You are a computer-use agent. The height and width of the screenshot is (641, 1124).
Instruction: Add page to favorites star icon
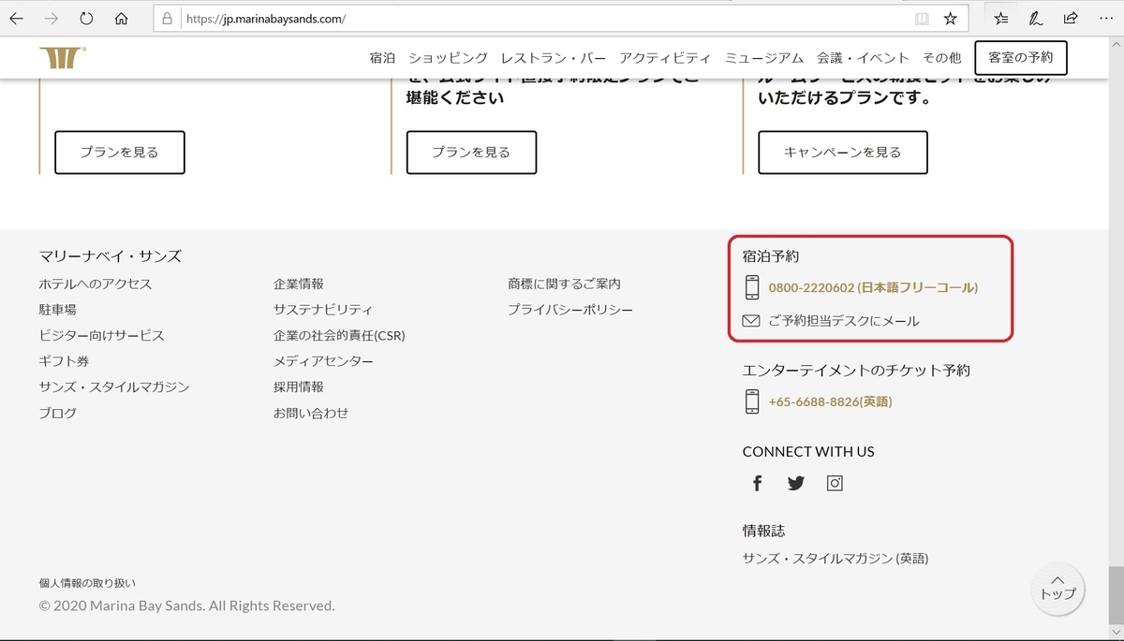950,19
